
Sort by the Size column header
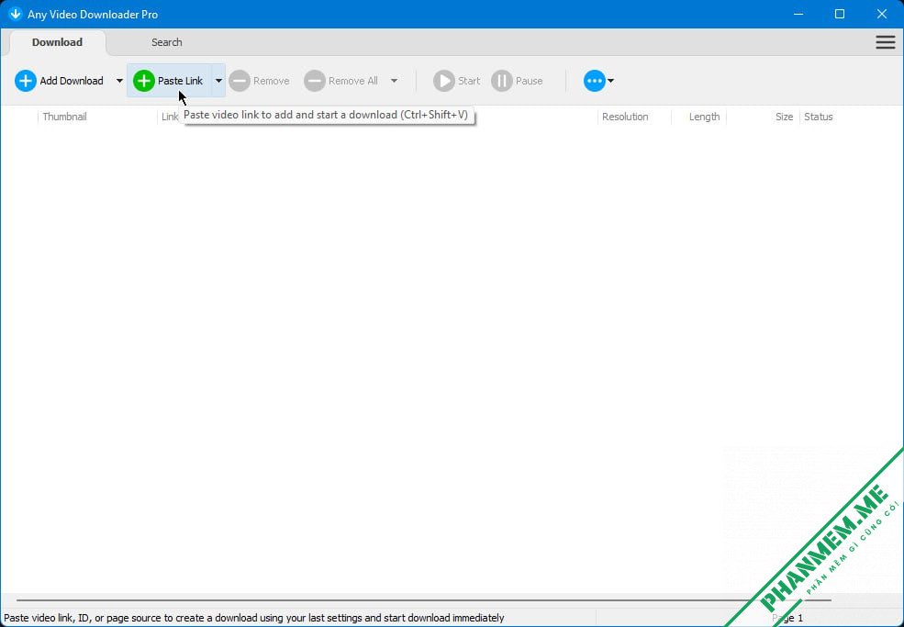[x=784, y=117]
